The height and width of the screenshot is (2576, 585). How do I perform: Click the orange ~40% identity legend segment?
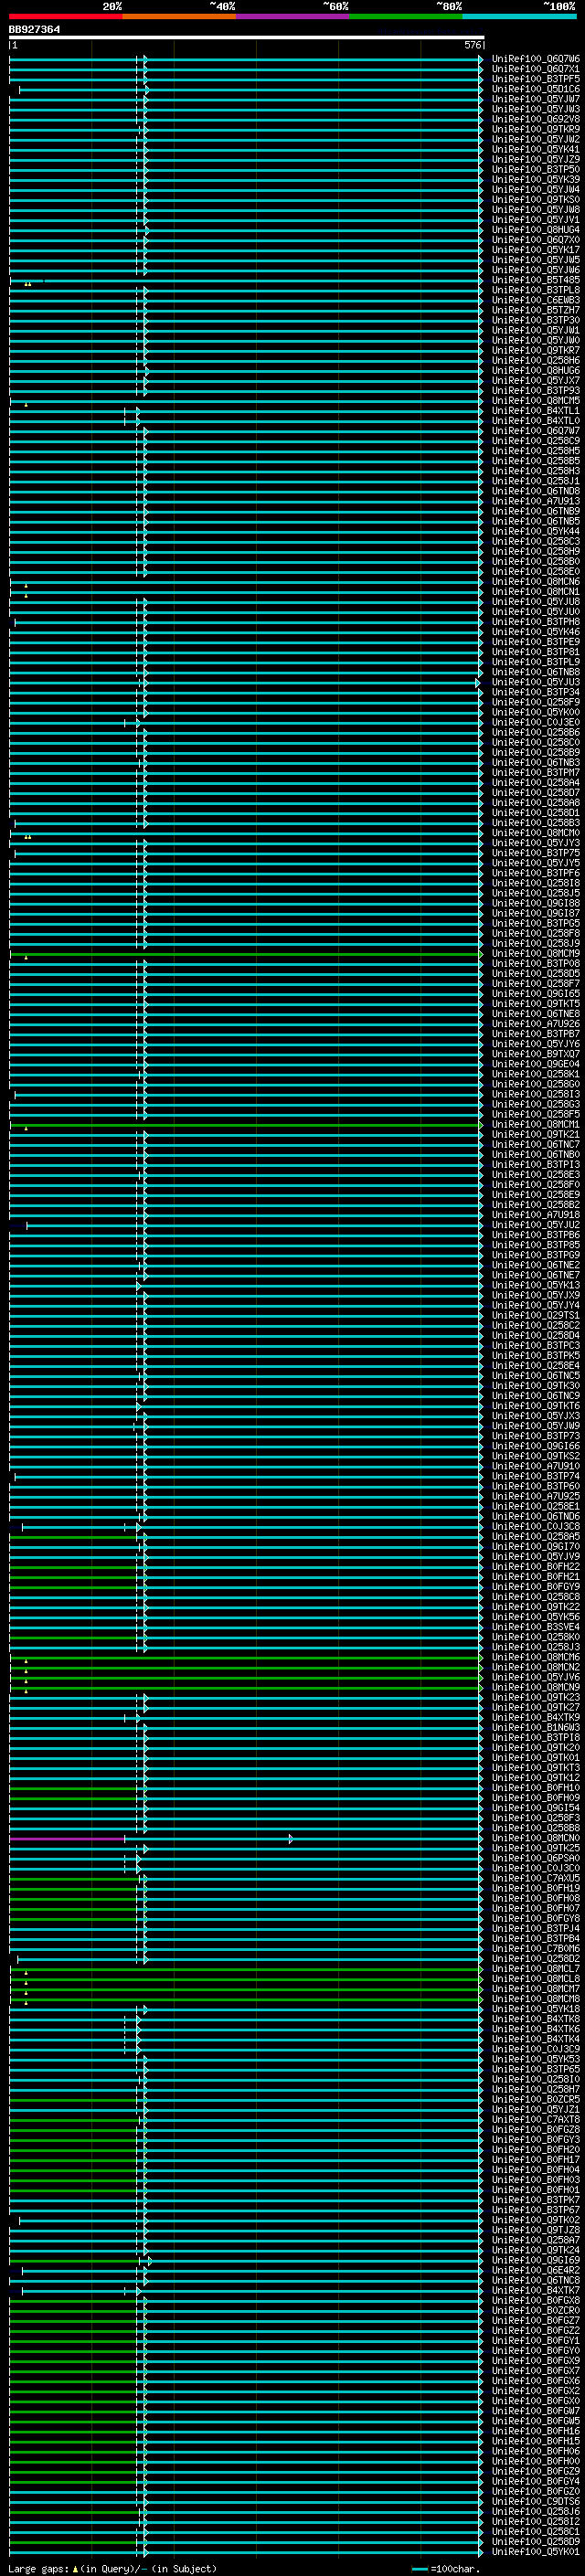(179, 16)
